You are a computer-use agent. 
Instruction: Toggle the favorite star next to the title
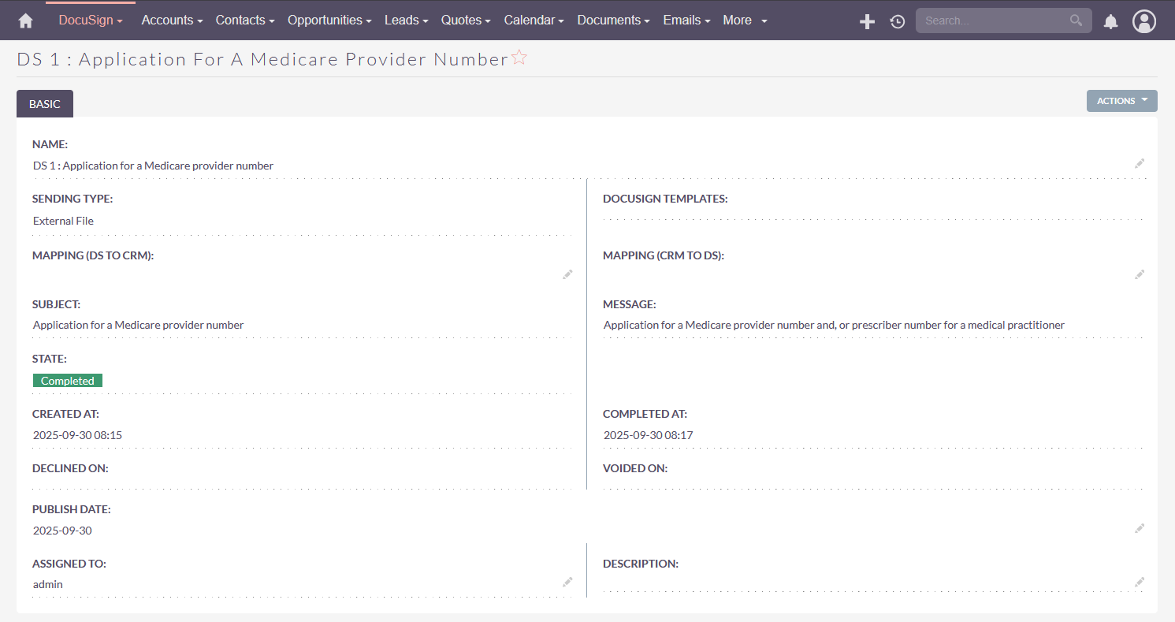[x=519, y=57]
